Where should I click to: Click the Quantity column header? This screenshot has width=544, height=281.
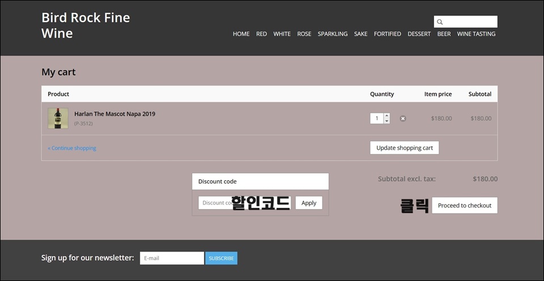click(382, 94)
